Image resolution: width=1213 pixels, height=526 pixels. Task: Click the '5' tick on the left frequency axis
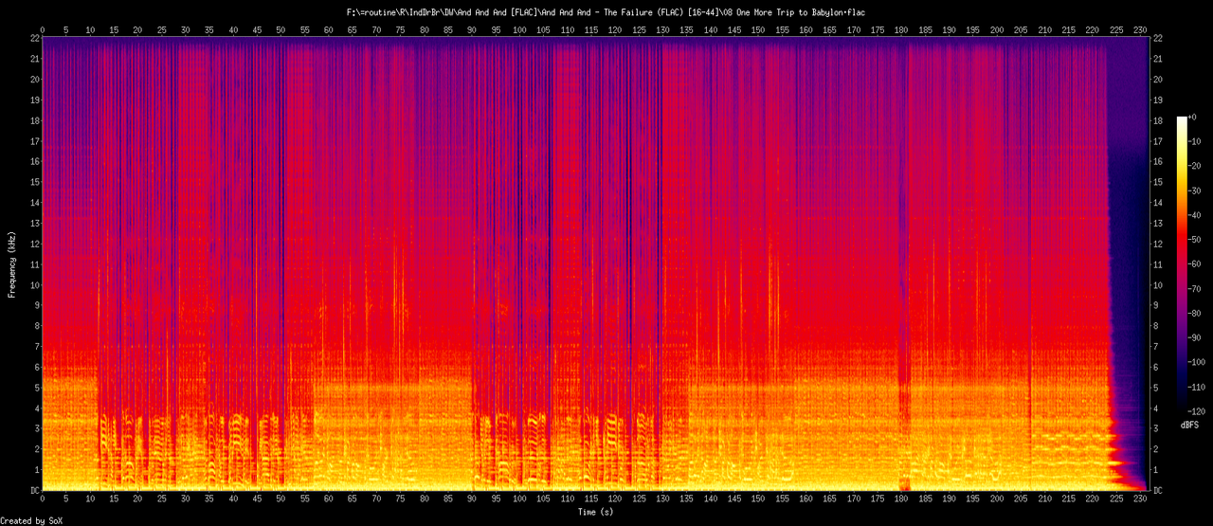point(35,388)
